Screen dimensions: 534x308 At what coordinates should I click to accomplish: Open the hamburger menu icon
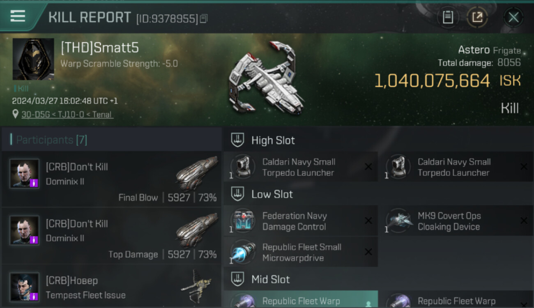(x=18, y=16)
